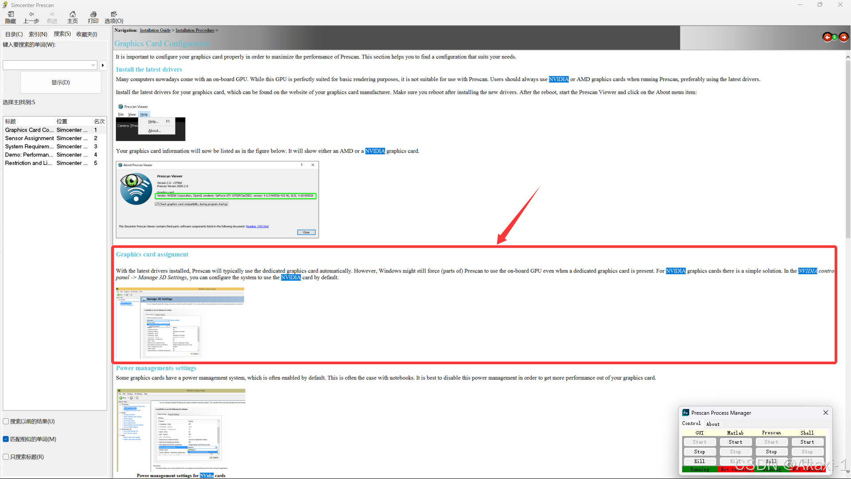851x479 pixels.
Task: Open About tab in Prescan Process Manager
Action: [x=713, y=424]
